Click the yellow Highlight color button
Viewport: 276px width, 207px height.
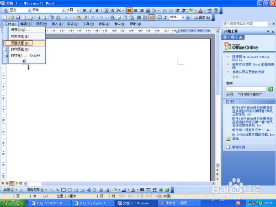coord(192,10)
